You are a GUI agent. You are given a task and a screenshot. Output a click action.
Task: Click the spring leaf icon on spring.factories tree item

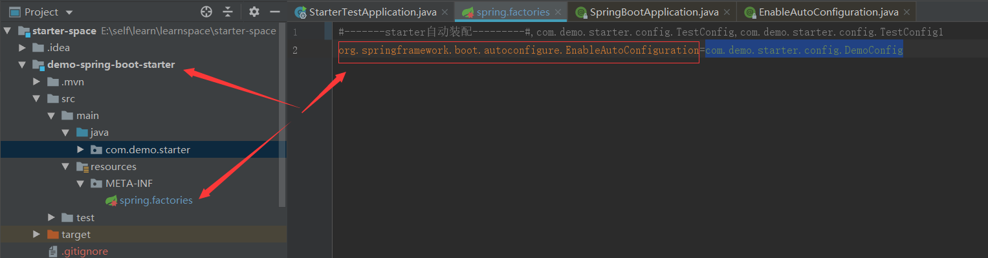pyautogui.click(x=111, y=200)
